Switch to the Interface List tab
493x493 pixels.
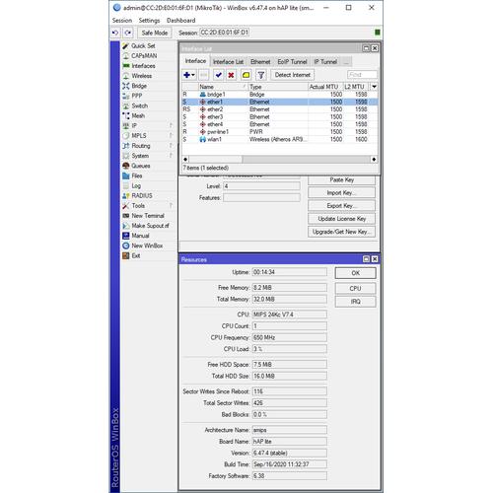228,62
